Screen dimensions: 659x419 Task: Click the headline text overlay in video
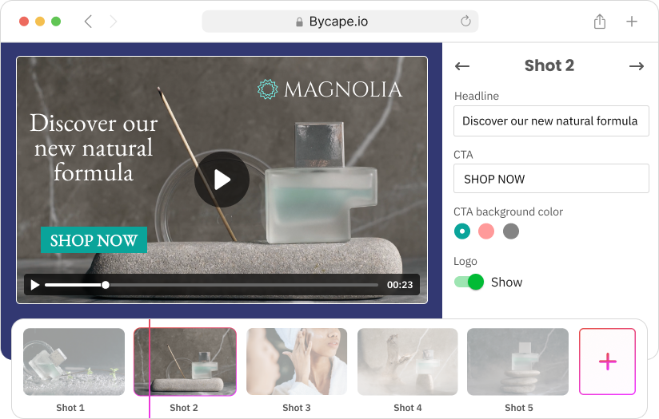point(94,148)
